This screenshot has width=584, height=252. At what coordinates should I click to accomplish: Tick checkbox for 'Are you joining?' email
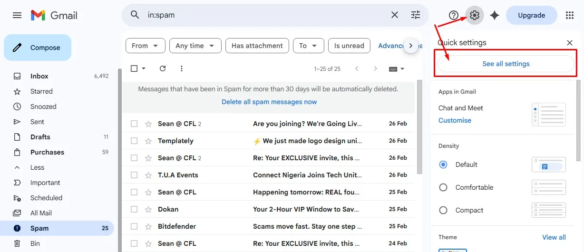coord(134,124)
